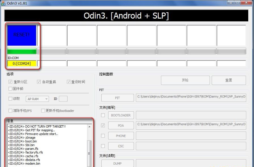Viewport: 254px width, 167px height.
Task: Toggle the 重设时间 reset time checkbox
Action: click(69, 82)
